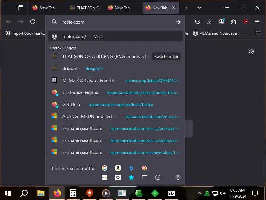Click the reload page button

pos(33,22)
